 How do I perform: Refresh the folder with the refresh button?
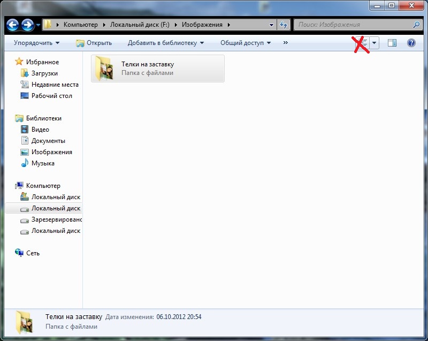284,25
